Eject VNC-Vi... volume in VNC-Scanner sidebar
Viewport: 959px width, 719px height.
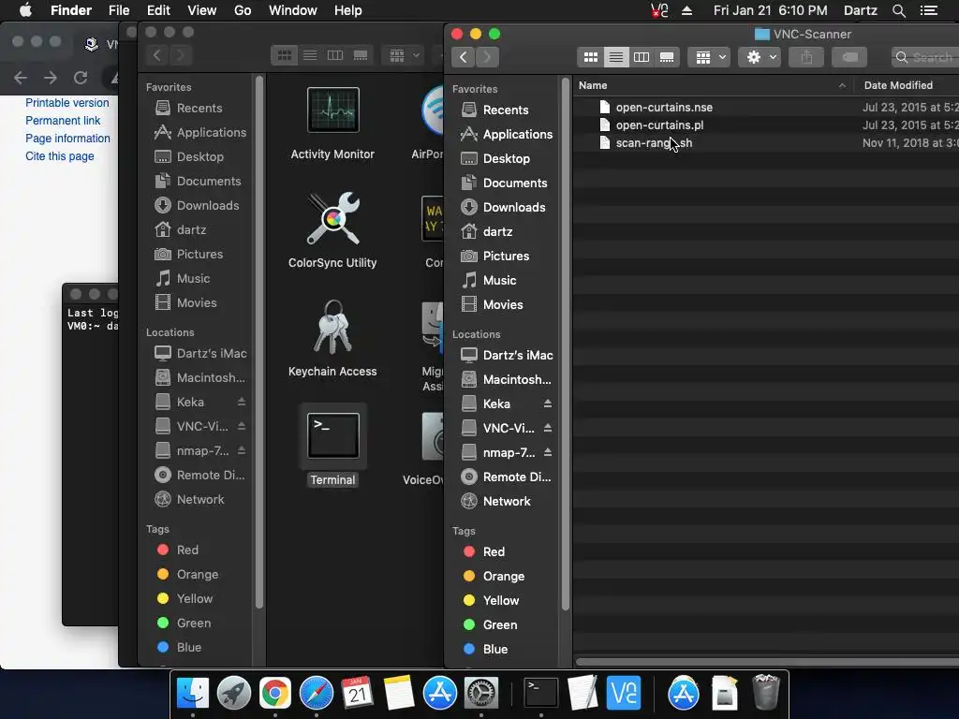547,429
